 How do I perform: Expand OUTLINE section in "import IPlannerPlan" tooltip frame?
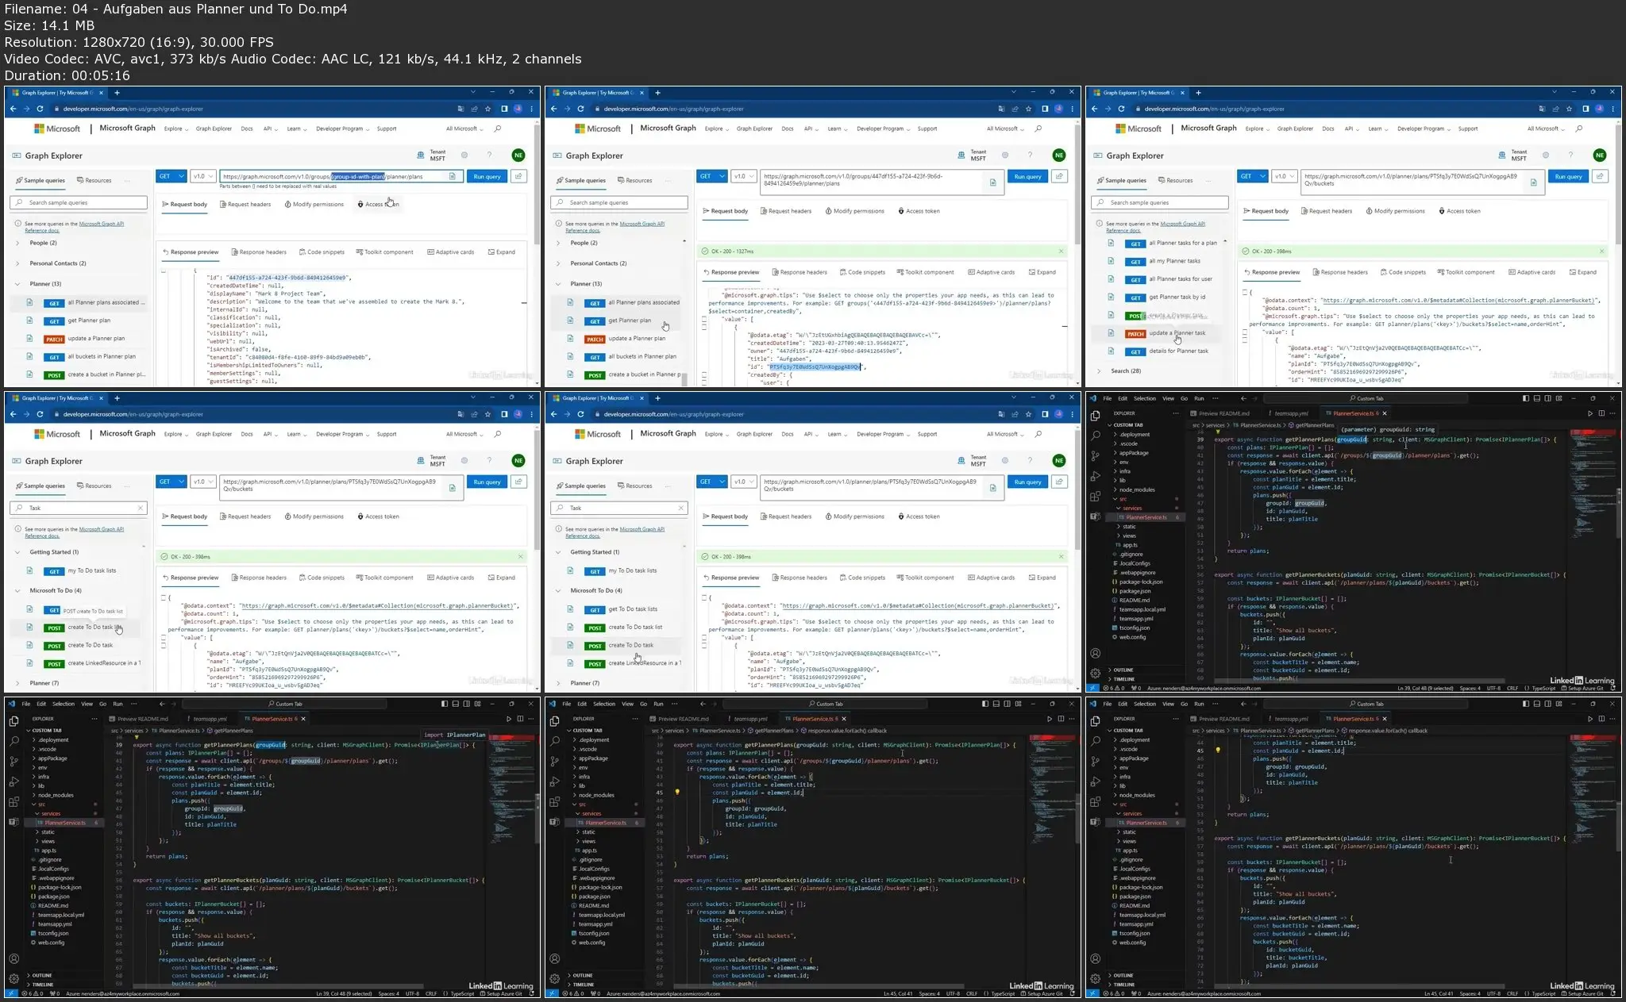coord(41,976)
